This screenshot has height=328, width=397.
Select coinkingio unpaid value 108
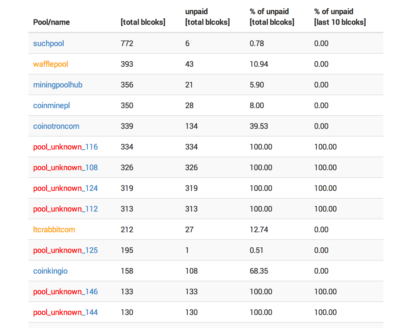coord(191,271)
